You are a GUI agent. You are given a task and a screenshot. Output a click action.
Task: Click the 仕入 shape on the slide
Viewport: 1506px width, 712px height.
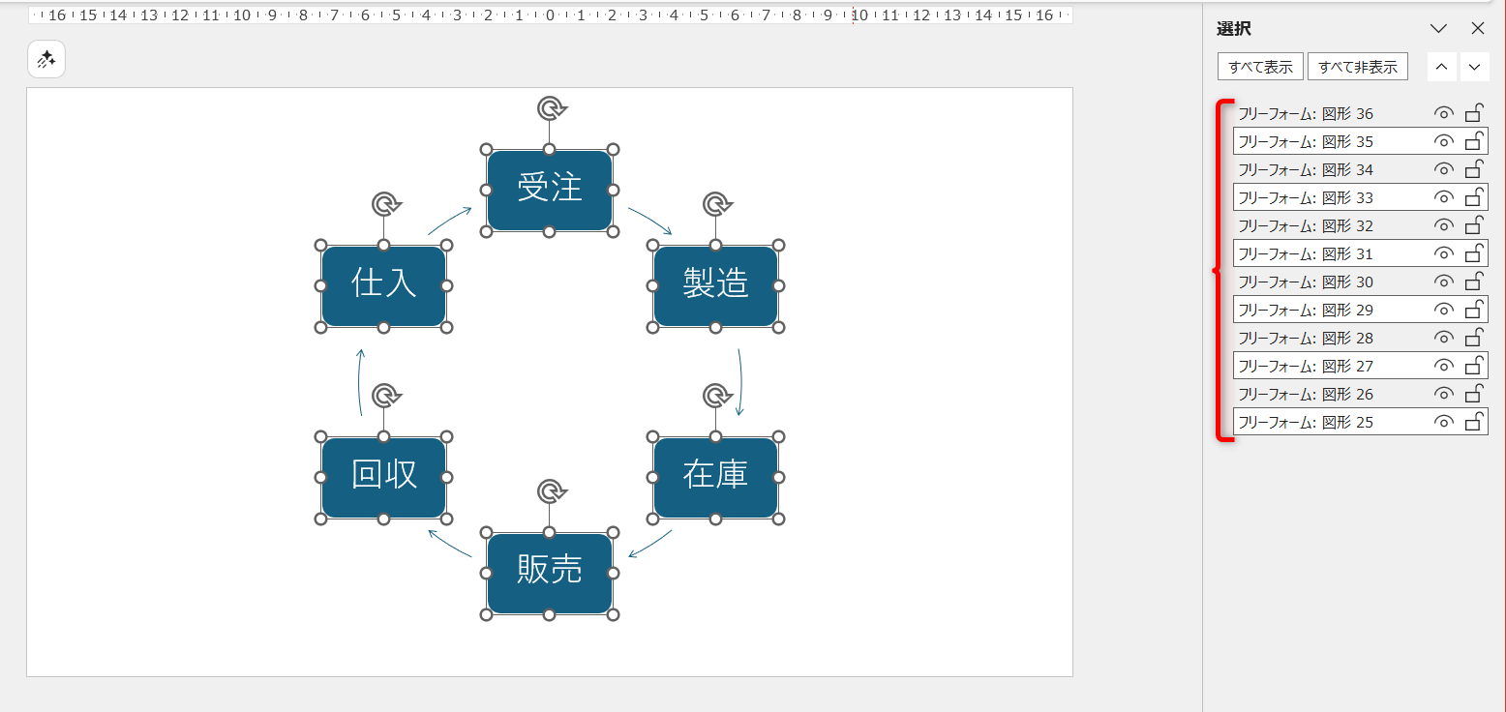click(384, 286)
